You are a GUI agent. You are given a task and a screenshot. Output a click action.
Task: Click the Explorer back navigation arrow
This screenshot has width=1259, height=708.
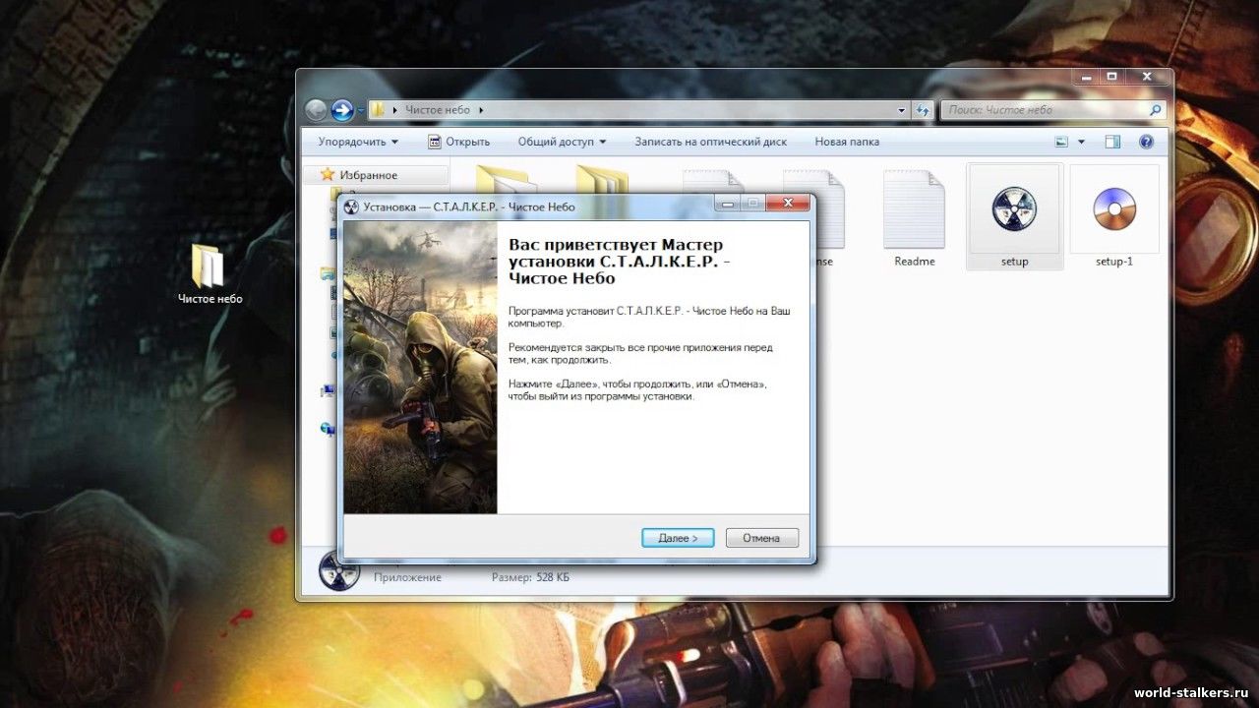[316, 110]
